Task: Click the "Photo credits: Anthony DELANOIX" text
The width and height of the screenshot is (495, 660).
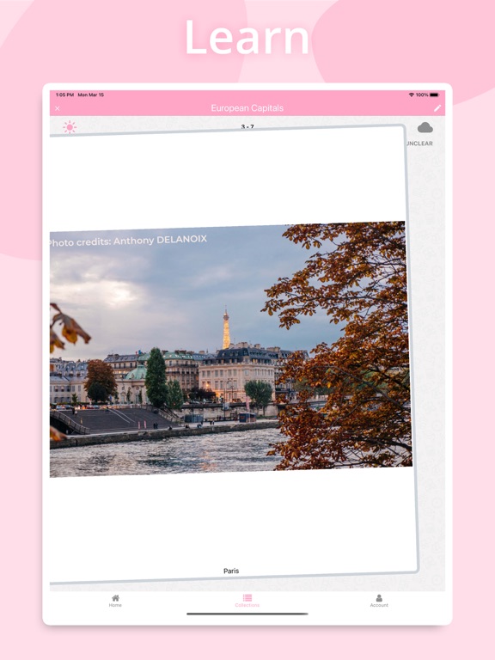Action: [x=128, y=241]
